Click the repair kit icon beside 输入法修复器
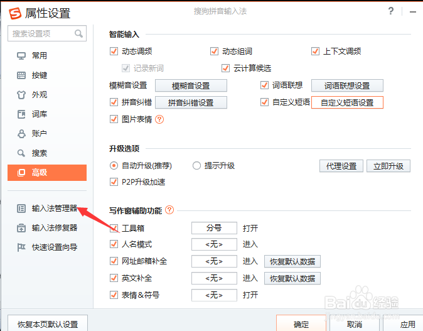This screenshot has height=331, width=423. click(21, 228)
